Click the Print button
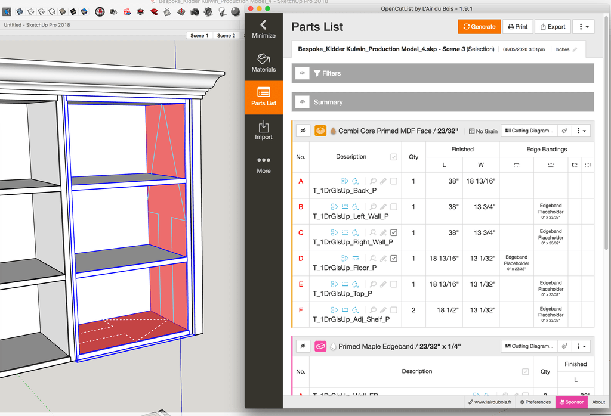This screenshot has width=611, height=416. (518, 26)
